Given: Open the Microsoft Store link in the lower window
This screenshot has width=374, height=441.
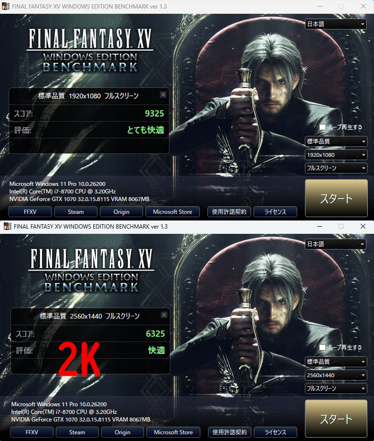Looking at the screenshot, I should pos(174,432).
